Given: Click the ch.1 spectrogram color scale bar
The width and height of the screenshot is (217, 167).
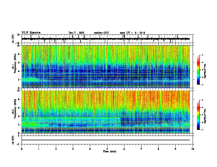Looking at the screenshot, I should pyautogui.click(x=198, y=70).
